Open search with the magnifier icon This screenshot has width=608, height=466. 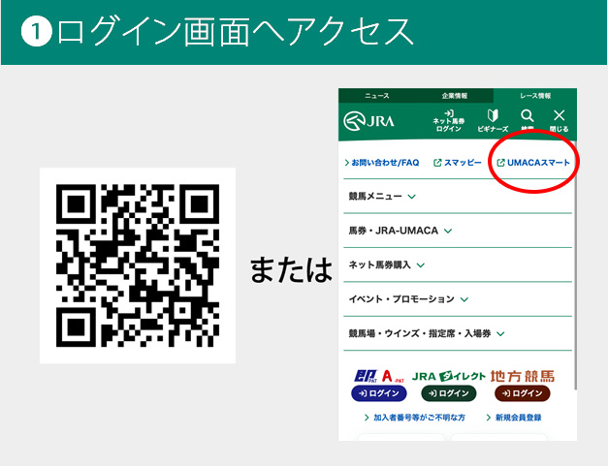pos(527,119)
